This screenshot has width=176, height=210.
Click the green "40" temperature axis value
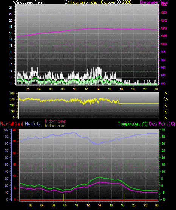point(163,130)
